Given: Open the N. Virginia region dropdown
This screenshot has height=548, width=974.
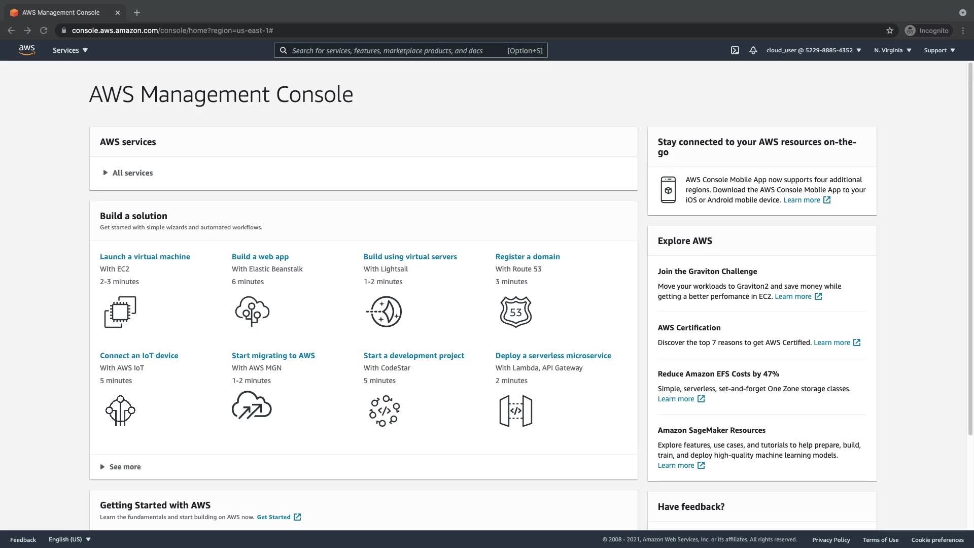Looking at the screenshot, I should (892, 50).
